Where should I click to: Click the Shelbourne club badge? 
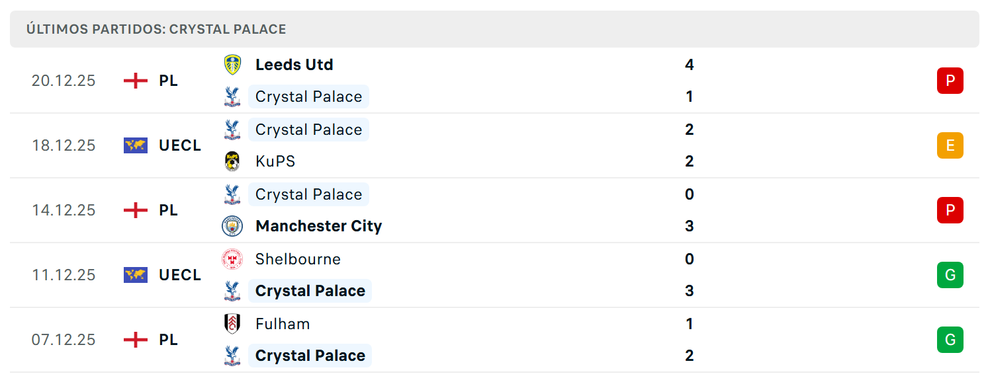coord(232,259)
